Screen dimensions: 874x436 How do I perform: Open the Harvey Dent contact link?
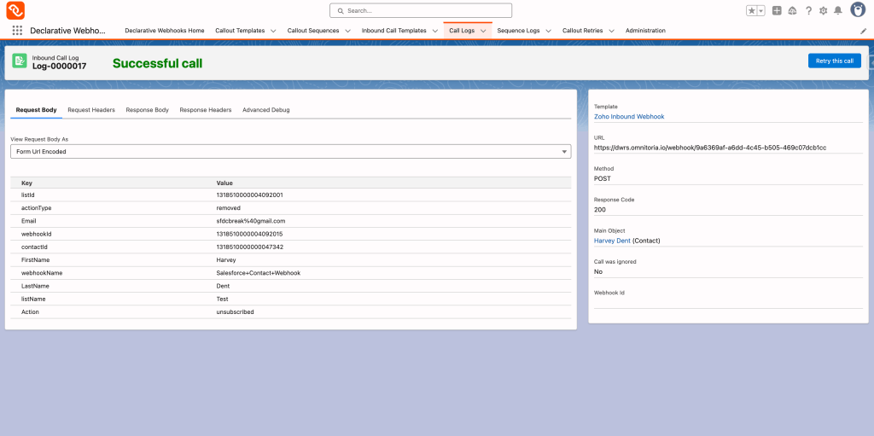tap(613, 241)
